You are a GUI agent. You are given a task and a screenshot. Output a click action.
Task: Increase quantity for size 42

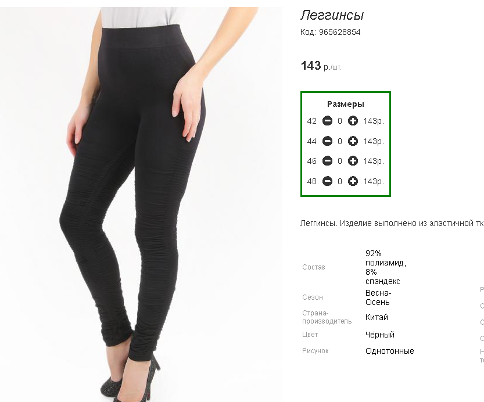(353, 121)
